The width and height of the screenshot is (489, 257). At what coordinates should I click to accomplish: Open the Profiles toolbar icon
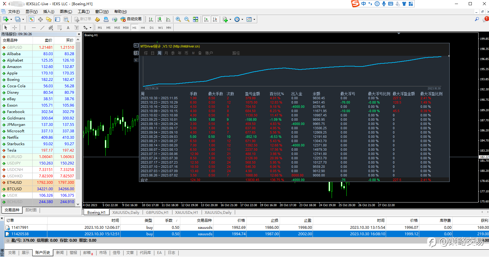(x=18, y=19)
